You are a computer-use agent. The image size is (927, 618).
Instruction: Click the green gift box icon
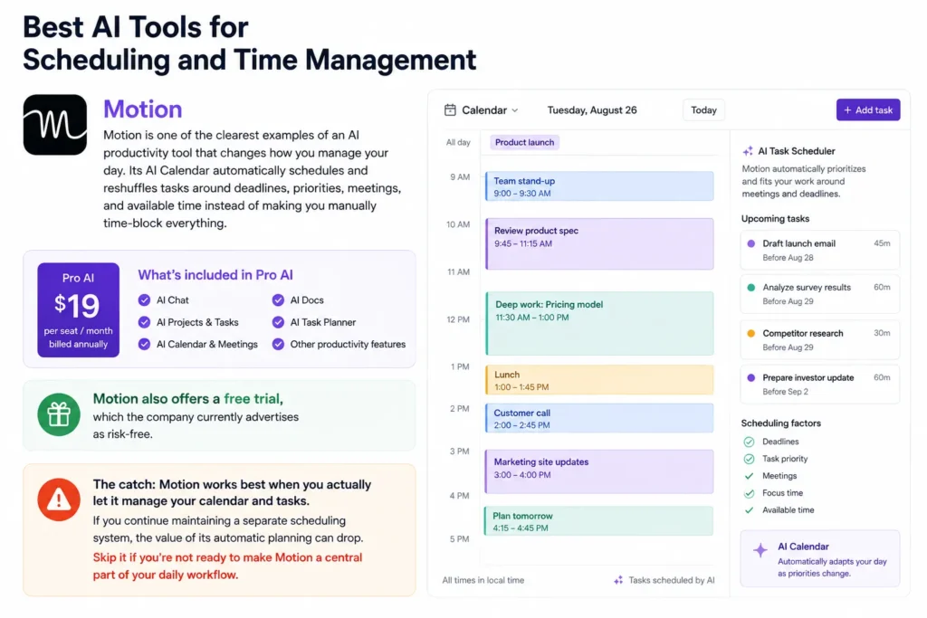59,414
